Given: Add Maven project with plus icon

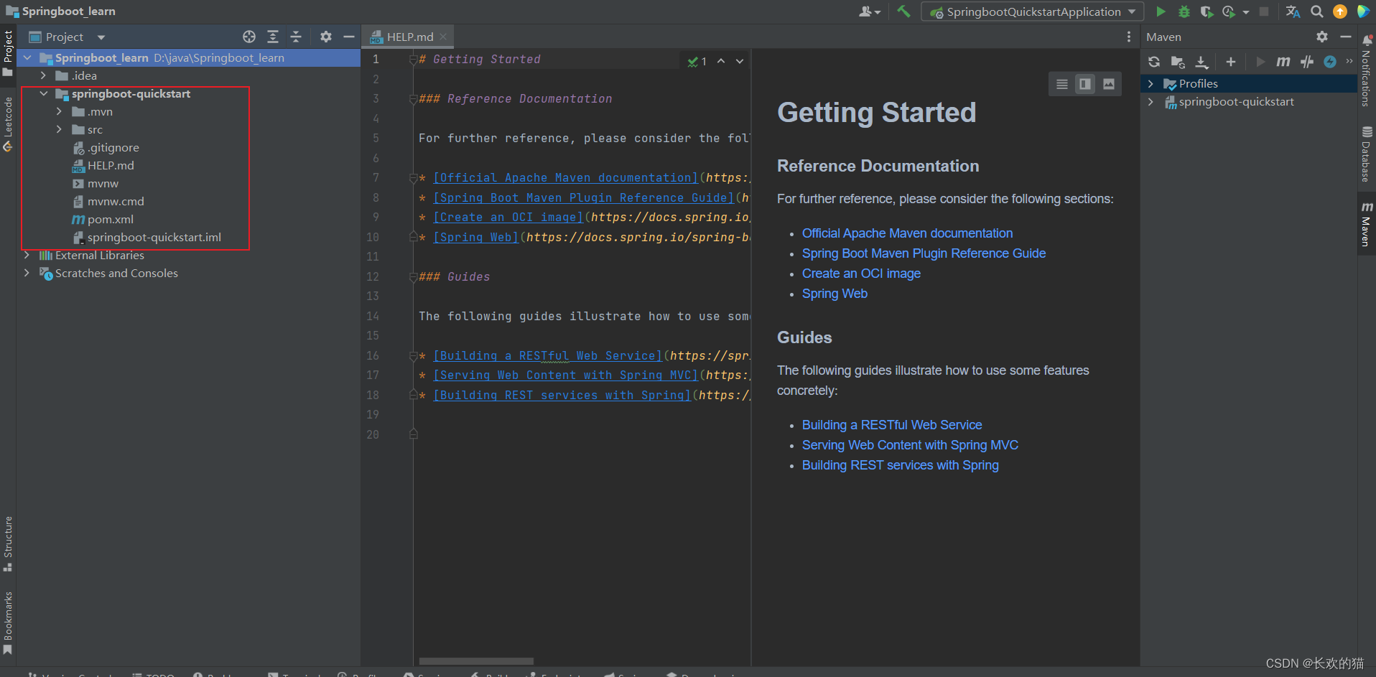Looking at the screenshot, I should (1231, 62).
